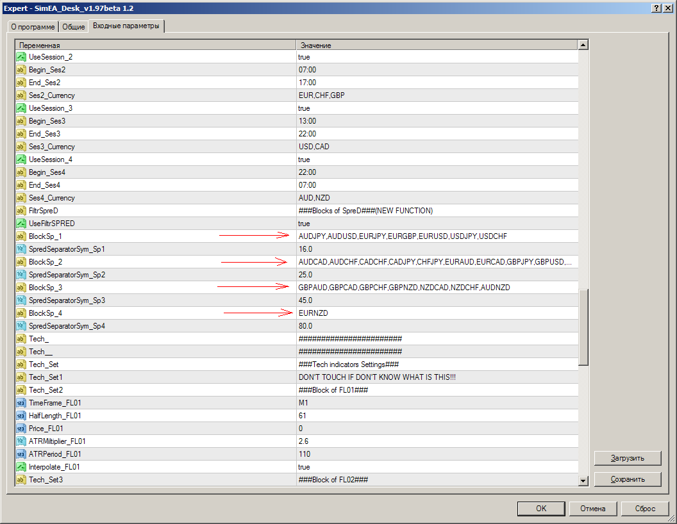Switch to the 'Общие' tab

pos(73,27)
